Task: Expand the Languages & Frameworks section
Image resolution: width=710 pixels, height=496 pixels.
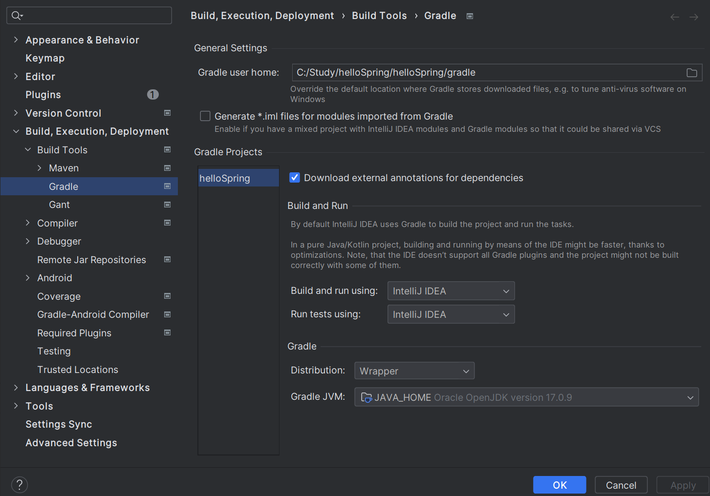Action: coord(16,388)
